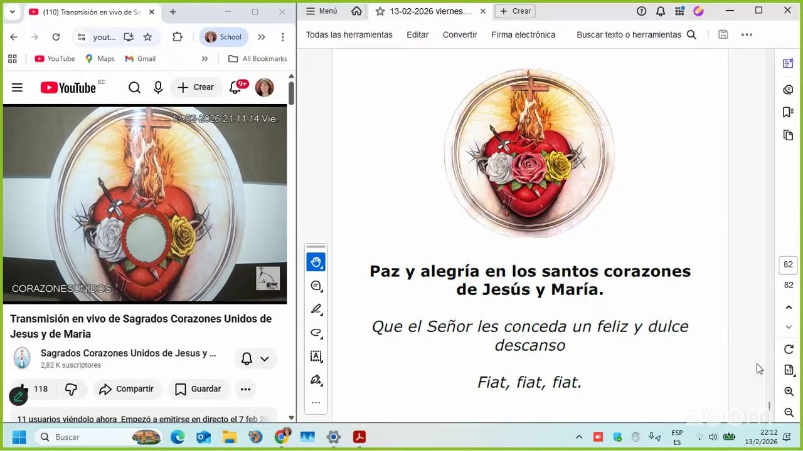
Task: Open the YouTube bookmark link
Action: (55, 58)
